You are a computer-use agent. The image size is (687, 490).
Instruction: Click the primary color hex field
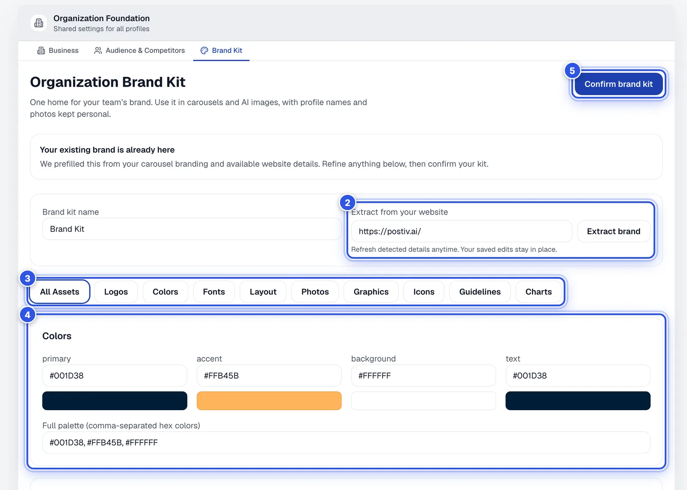115,376
